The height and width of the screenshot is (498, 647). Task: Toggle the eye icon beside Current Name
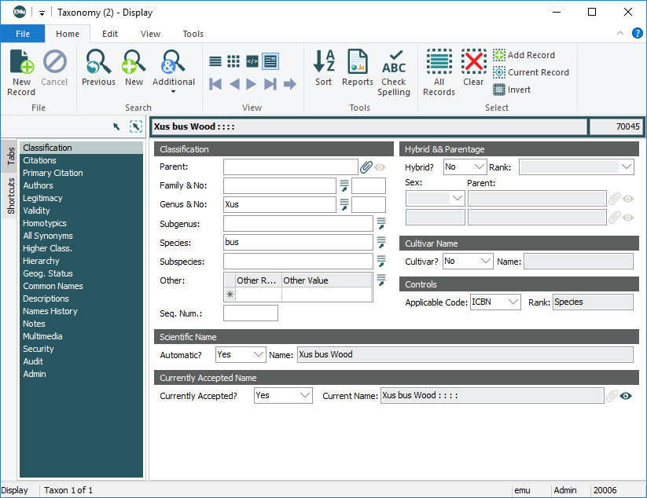(626, 396)
